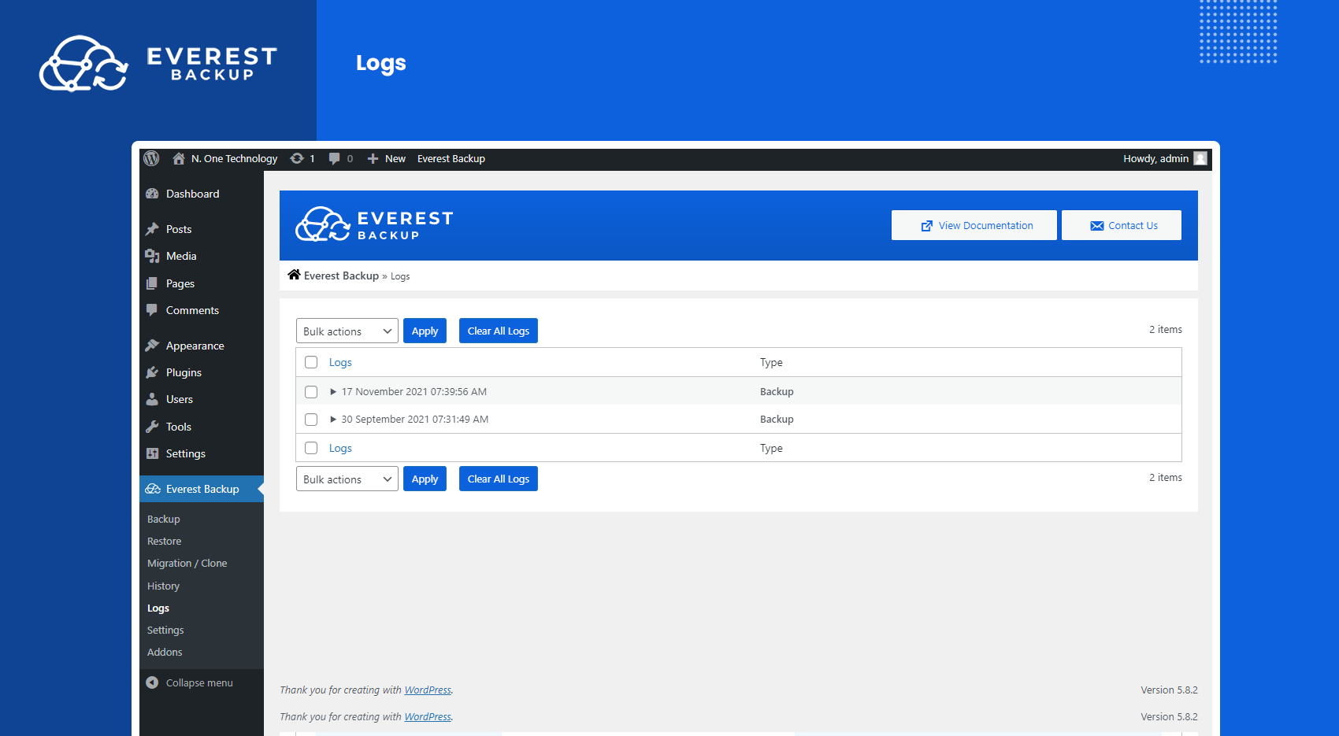This screenshot has height=736, width=1339.
Task: Click the plus icon next to New
Action: pyautogui.click(x=373, y=158)
